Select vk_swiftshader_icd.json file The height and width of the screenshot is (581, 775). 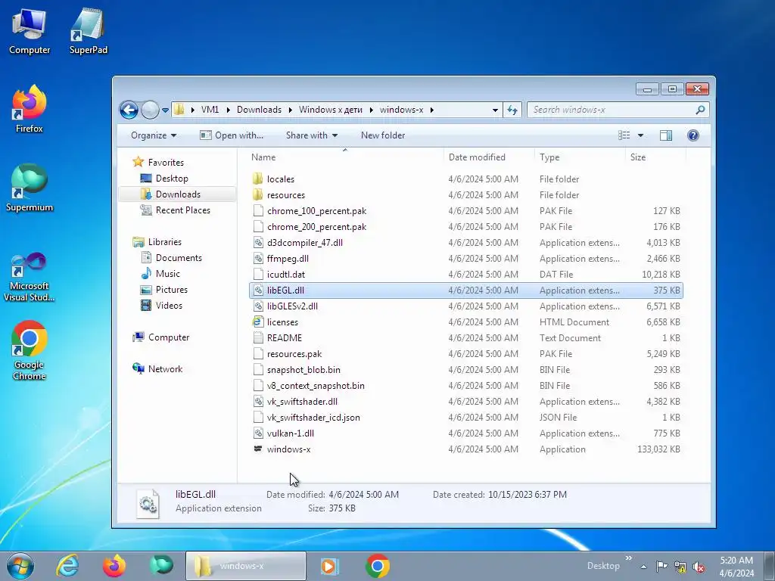click(x=313, y=418)
